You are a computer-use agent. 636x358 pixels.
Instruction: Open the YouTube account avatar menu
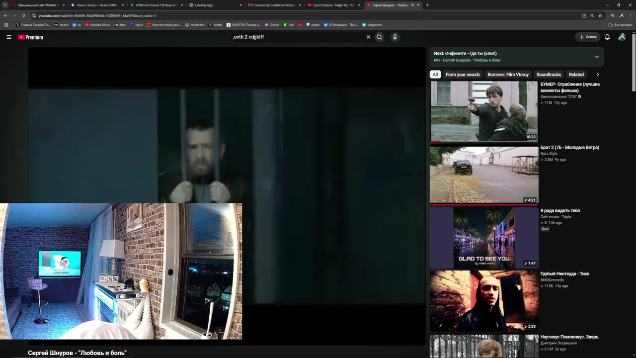(622, 37)
